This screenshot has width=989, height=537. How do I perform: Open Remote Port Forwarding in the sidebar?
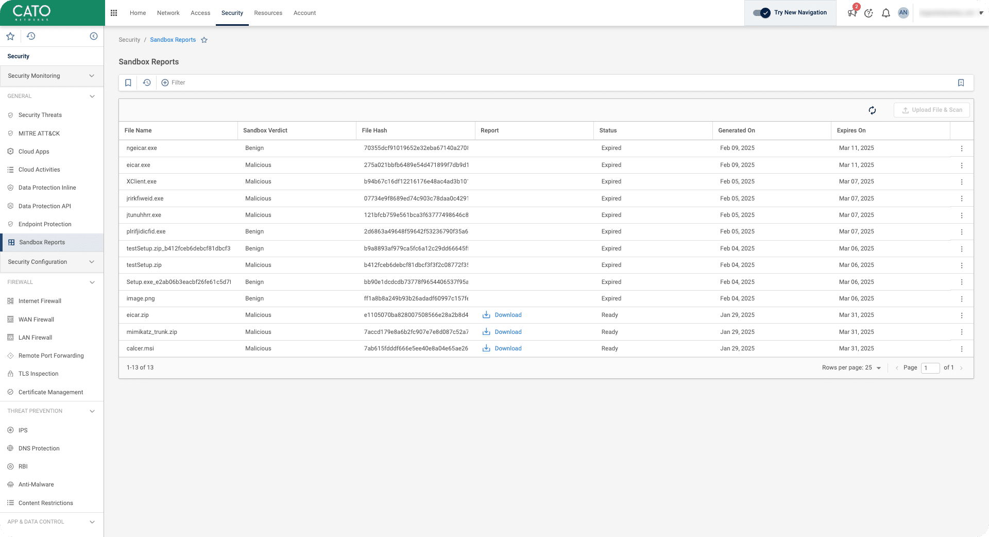click(51, 356)
